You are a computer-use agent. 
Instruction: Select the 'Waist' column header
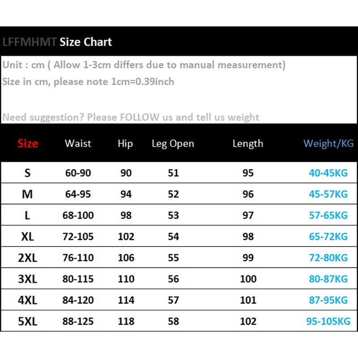[x=78, y=144]
